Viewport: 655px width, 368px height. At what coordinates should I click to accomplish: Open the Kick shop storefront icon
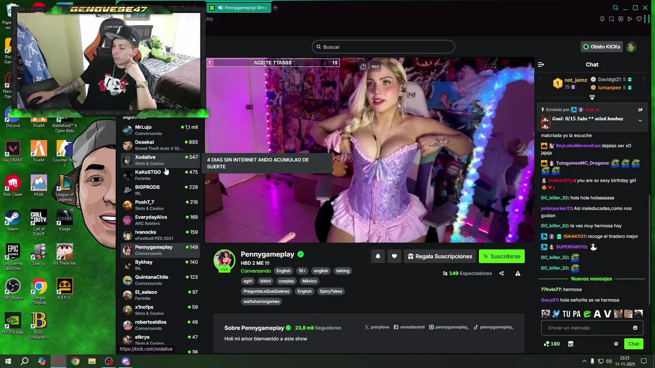click(571, 344)
